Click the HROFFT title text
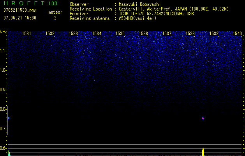This screenshot has height=156, width=245. click(x=24, y=3)
